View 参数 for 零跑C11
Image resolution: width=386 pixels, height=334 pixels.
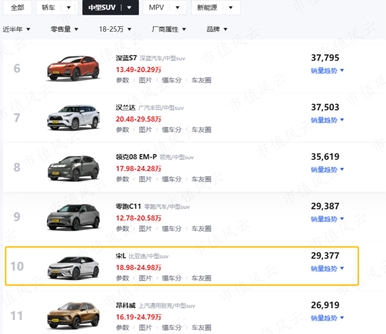[122, 229]
